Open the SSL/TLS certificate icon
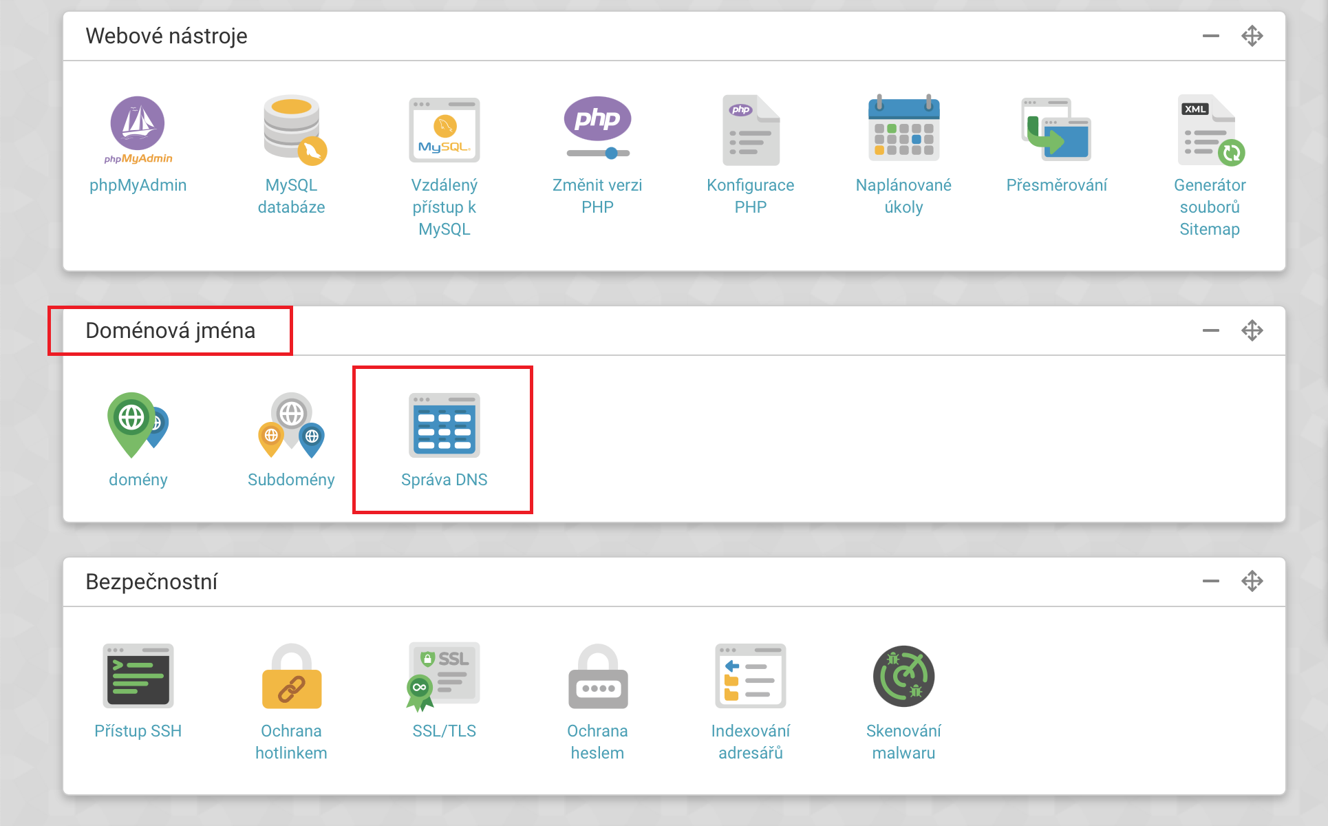Image resolution: width=1328 pixels, height=826 pixels. pos(443,677)
